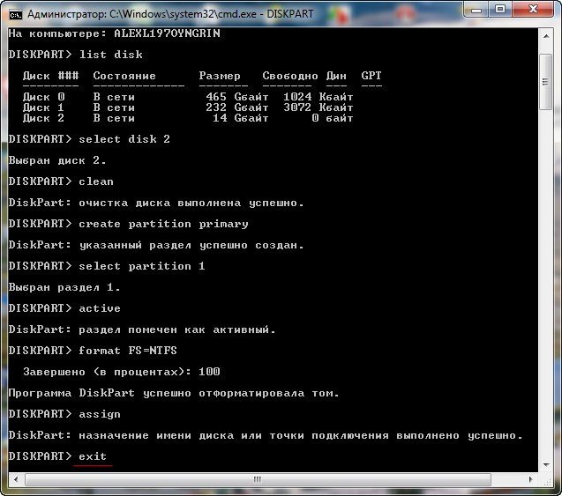Click the horizontal scrollbar thumb
This screenshot has height=496, width=562.
tap(258, 479)
